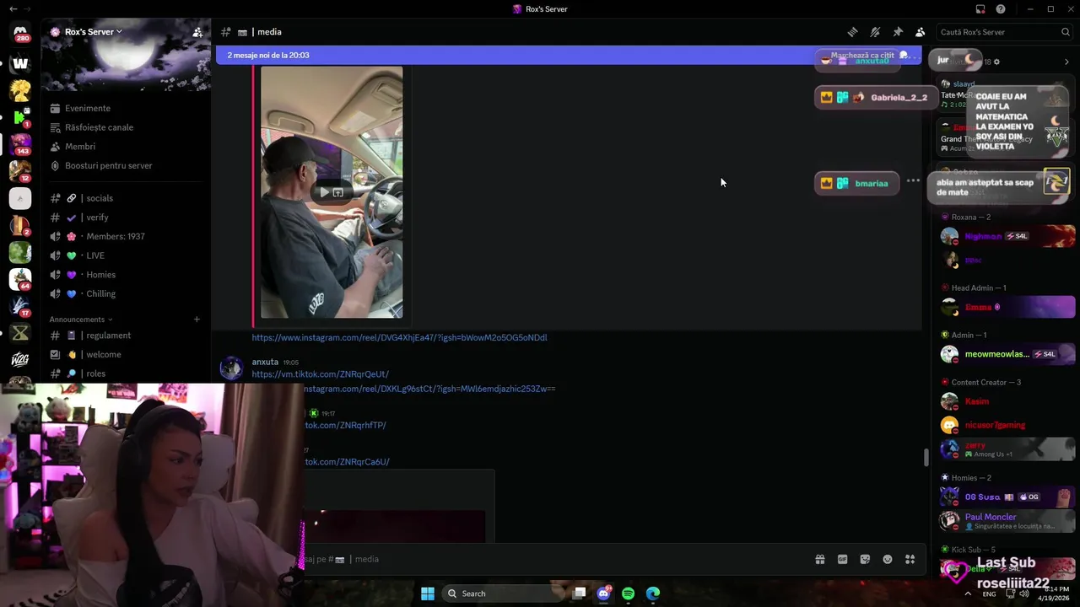The image size is (1080, 607).
Task: Open the server icon with 12 badge
Action: pyautogui.click(x=20, y=171)
